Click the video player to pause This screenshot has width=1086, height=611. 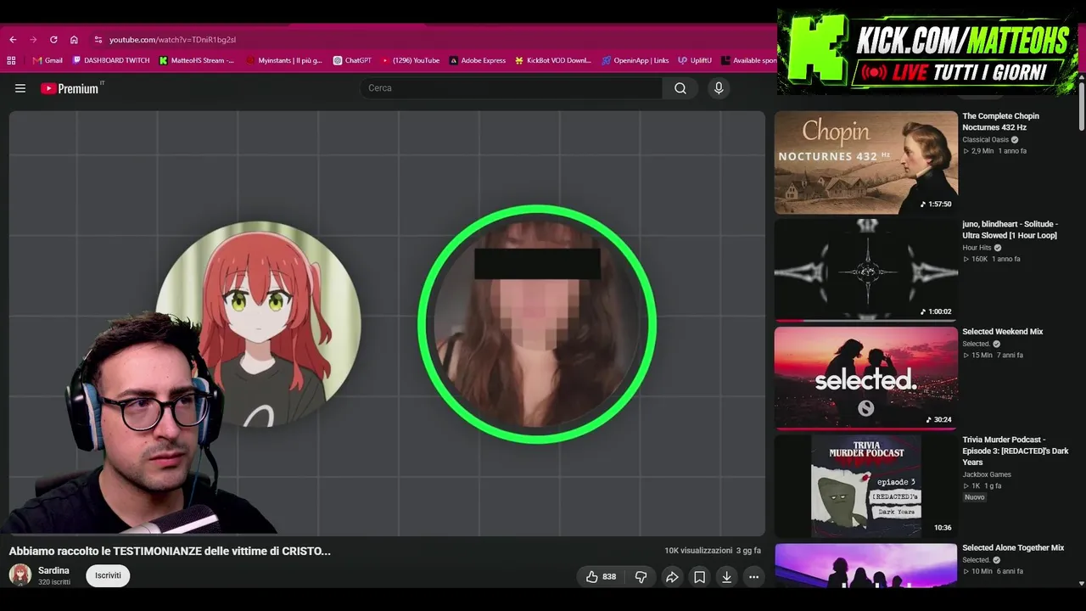387,323
